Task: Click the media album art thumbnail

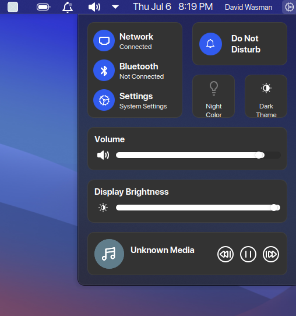Action: [x=109, y=254]
